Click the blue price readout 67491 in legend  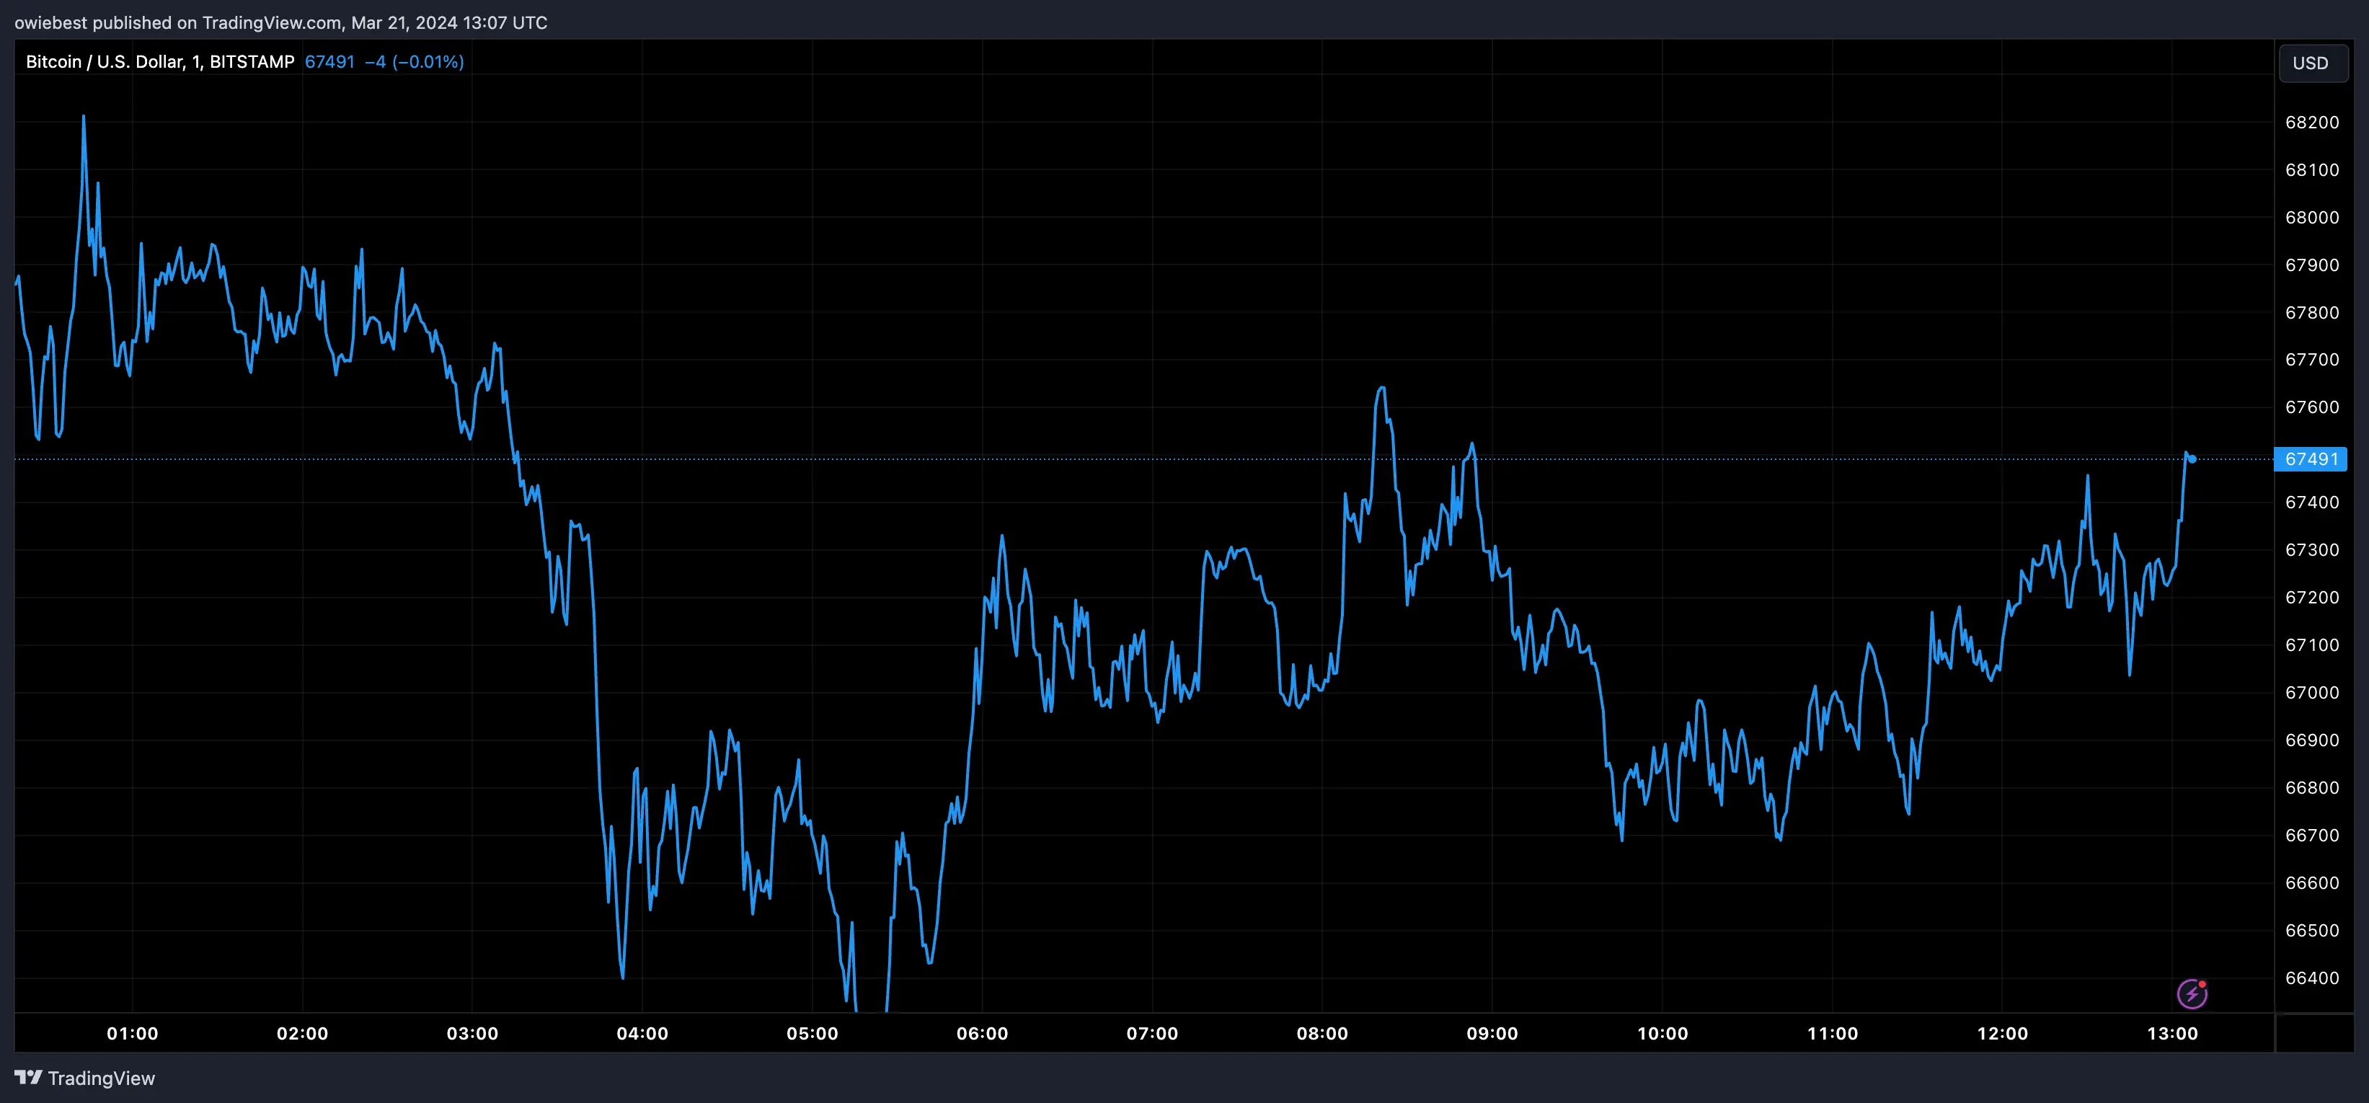329,61
